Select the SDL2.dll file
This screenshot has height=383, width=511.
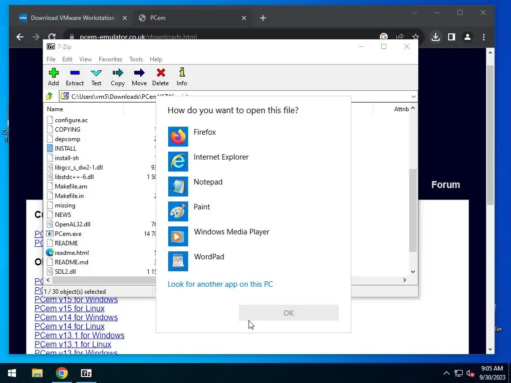[x=65, y=272]
